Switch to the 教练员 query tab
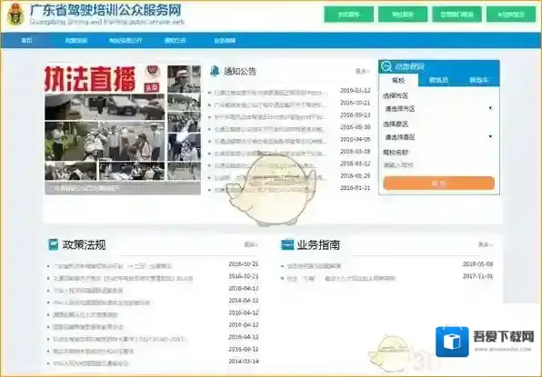This screenshot has height=377, width=542. click(x=438, y=80)
